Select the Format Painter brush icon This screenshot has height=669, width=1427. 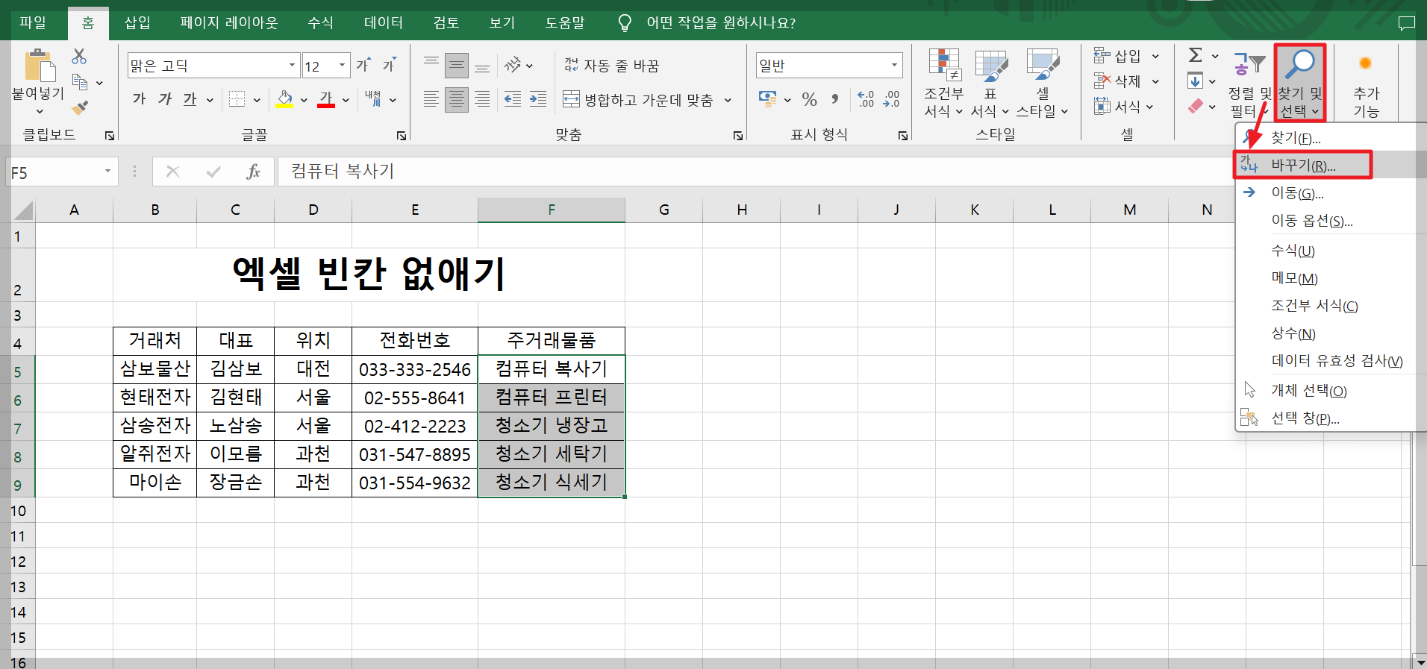tap(80, 108)
